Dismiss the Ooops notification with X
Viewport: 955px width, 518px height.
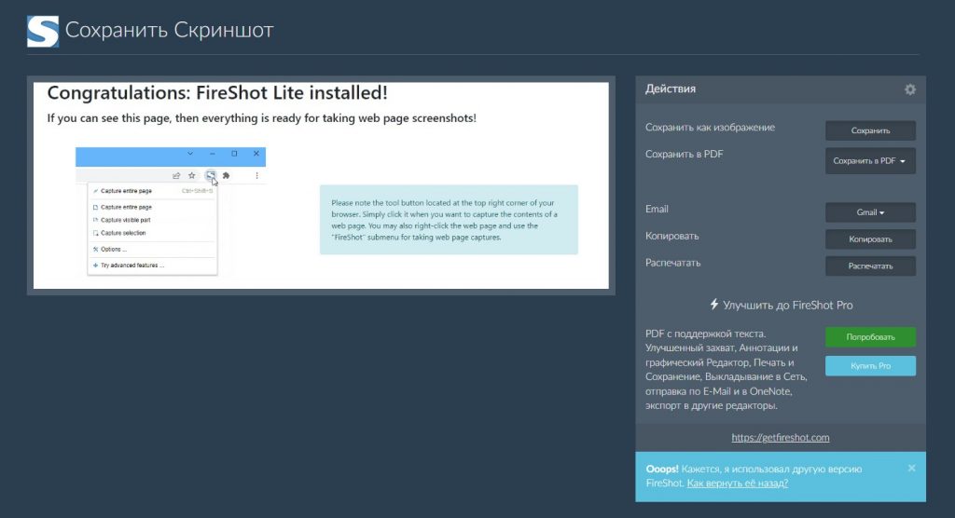pos(911,468)
